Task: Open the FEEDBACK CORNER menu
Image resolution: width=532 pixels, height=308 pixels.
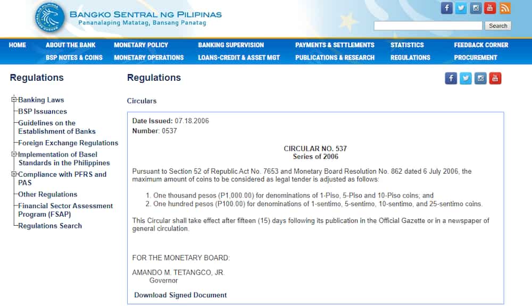Action: point(481,45)
